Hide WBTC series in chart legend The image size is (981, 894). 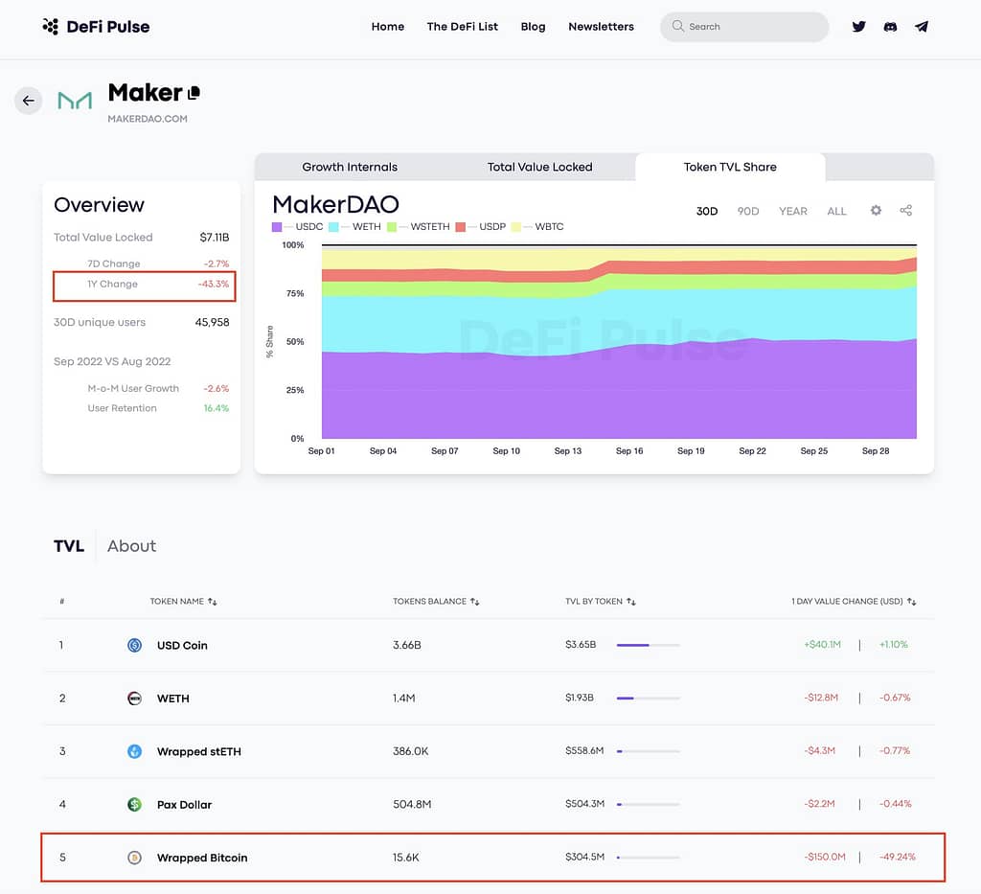(x=541, y=227)
